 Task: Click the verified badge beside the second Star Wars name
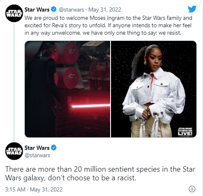(54, 148)
